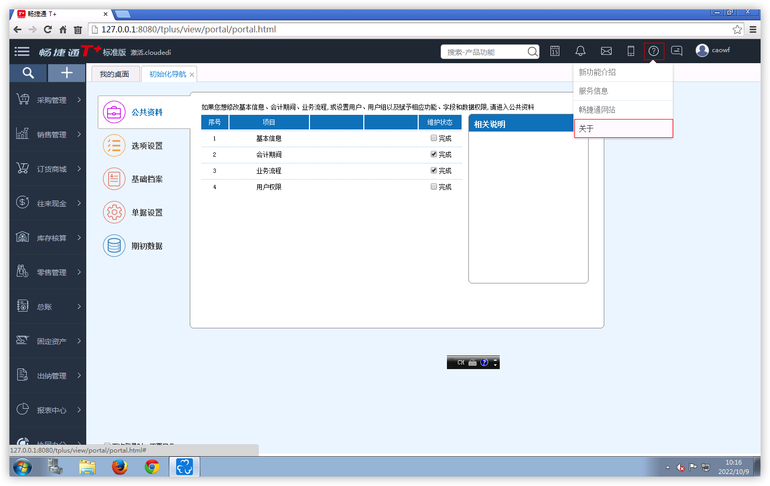
Task: Expand 出纳管理 sidebar menu
Action: tap(48, 375)
